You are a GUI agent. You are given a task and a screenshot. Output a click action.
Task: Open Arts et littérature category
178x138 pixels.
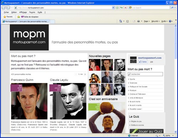coord(136,98)
